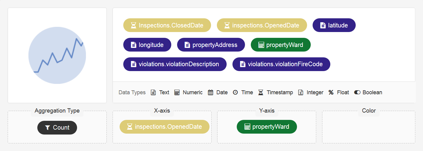This screenshot has height=151, width=423.
Task: Click the Integer data type legend icon
Action: point(301,92)
